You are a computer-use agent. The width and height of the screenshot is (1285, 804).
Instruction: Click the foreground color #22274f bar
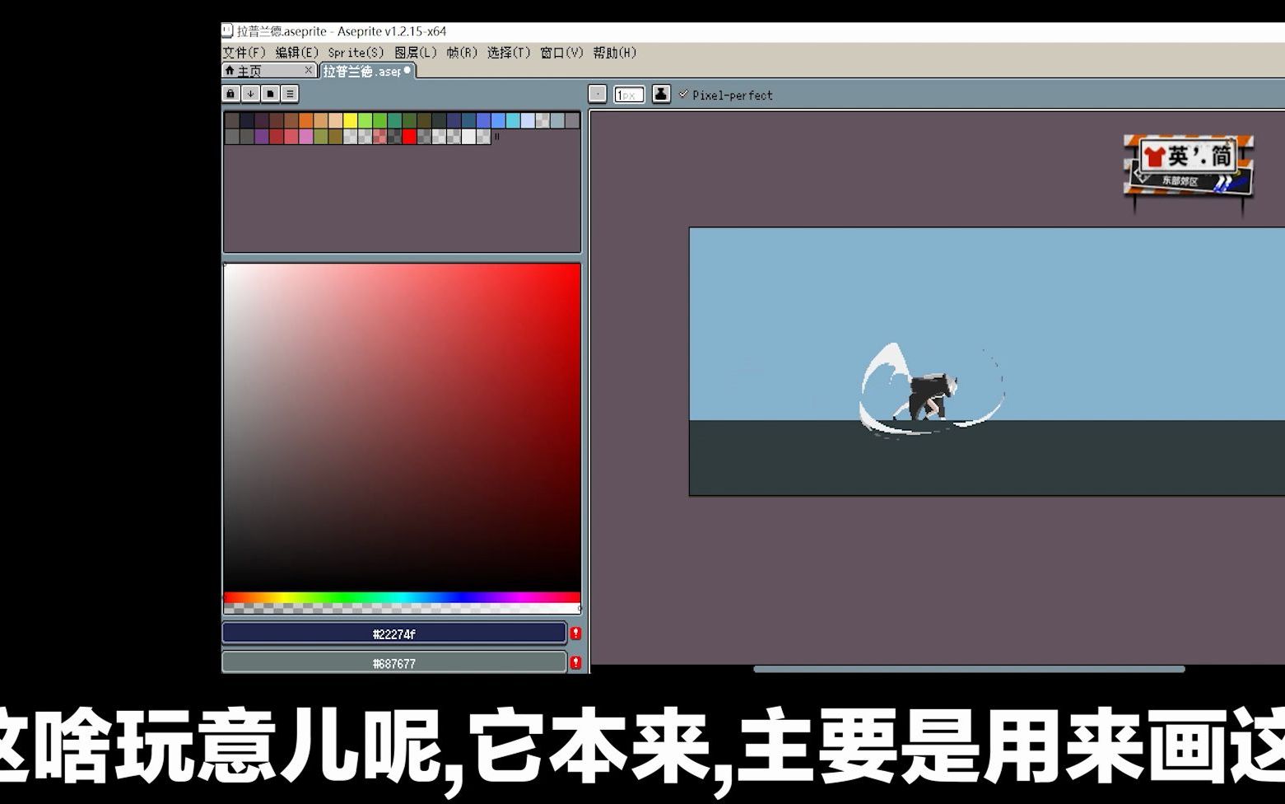click(394, 633)
